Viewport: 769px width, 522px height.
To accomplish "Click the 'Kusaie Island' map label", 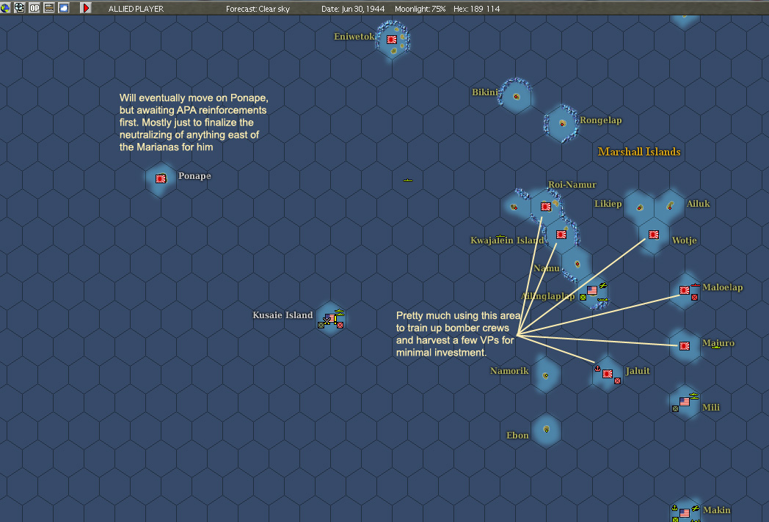I will coord(283,315).
